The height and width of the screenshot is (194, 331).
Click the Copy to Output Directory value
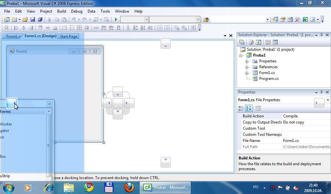(306, 122)
